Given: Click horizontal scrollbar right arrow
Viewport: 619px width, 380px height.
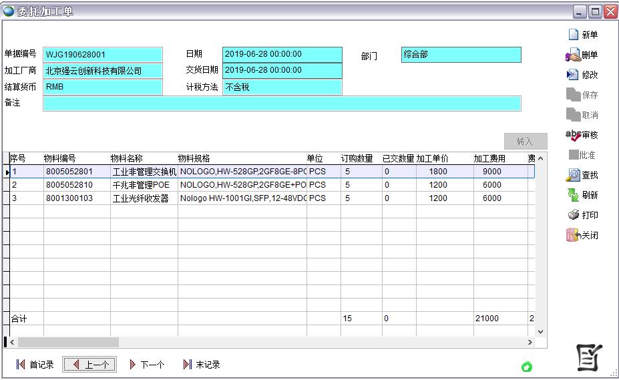Looking at the screenshot, I should pyautogui.click(x=530, y=342).
